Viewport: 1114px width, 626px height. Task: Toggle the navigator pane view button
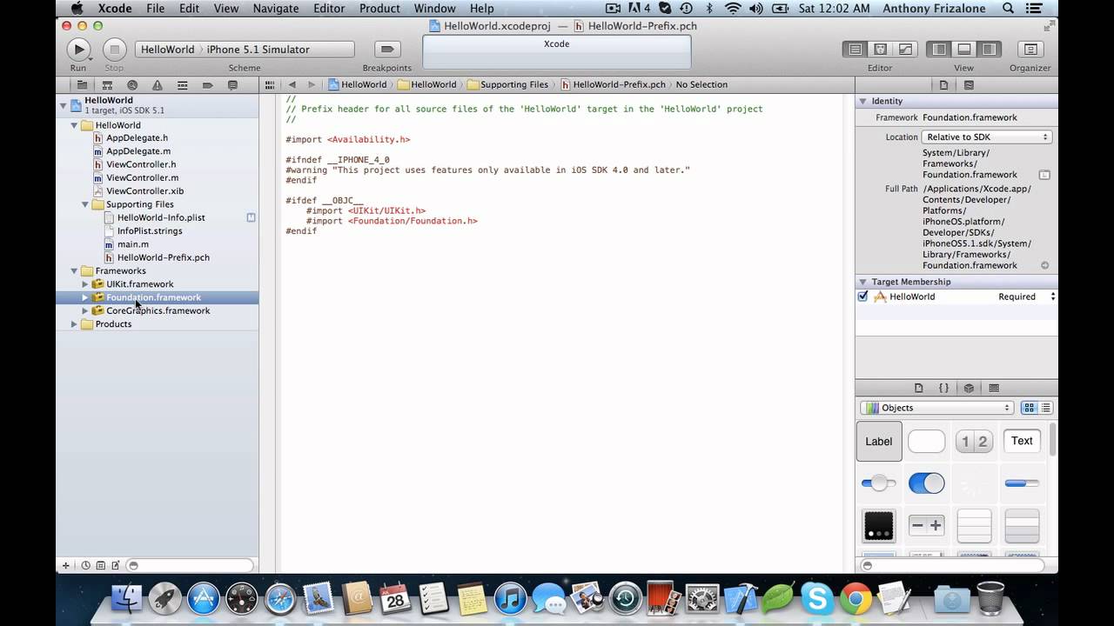point(939,50)
